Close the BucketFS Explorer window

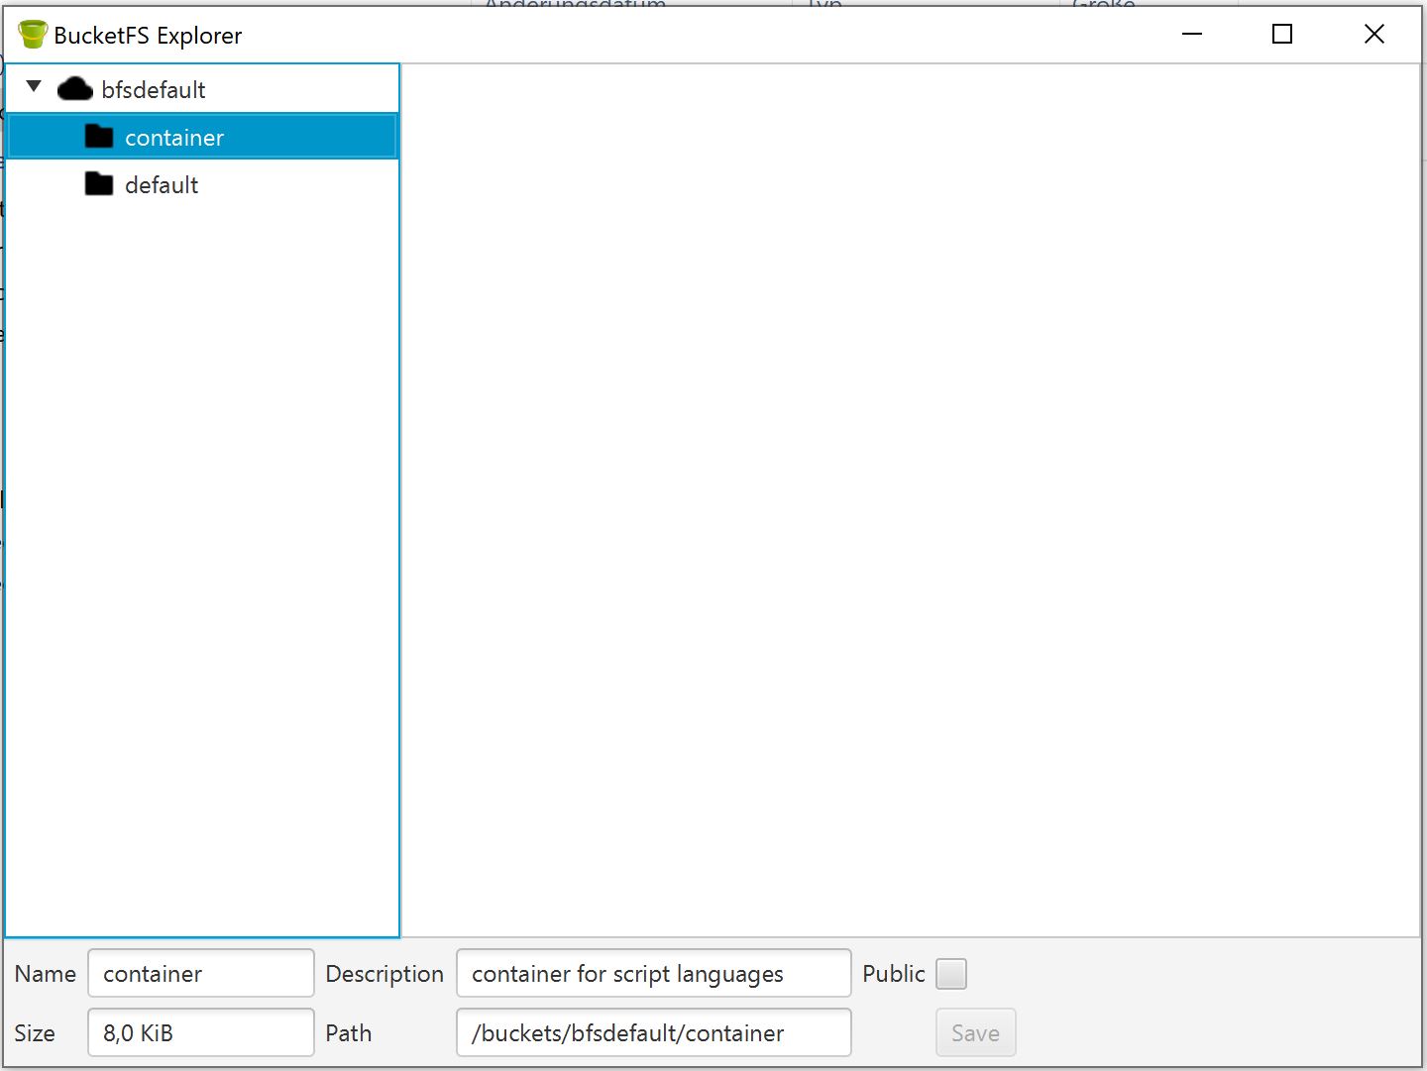tap(1373, 35)
